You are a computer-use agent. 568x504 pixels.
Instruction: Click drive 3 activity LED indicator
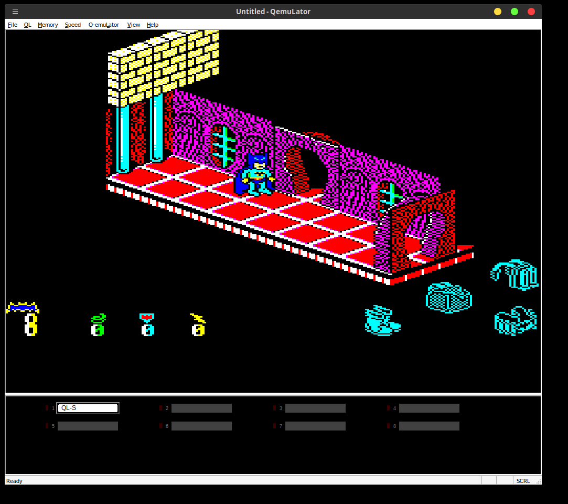pos(275,408)
